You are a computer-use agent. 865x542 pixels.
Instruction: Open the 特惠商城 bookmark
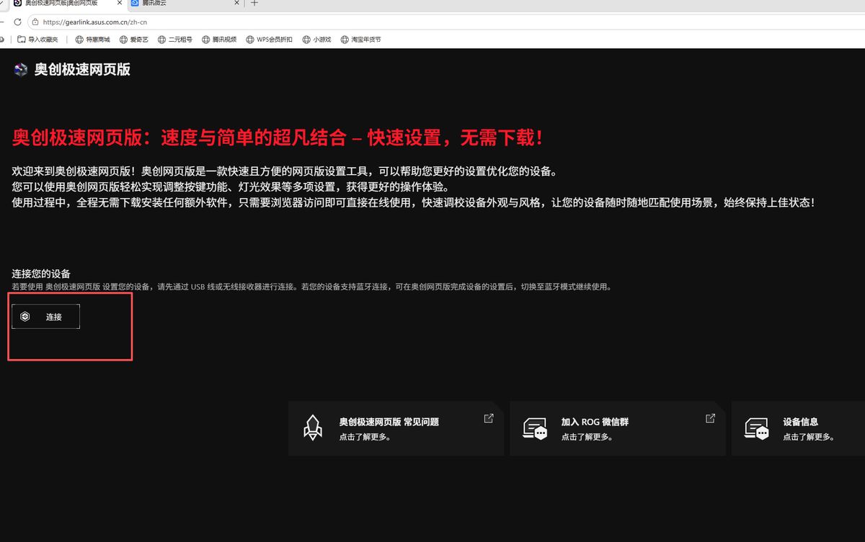pyautogui.click(x=93, y=40)
